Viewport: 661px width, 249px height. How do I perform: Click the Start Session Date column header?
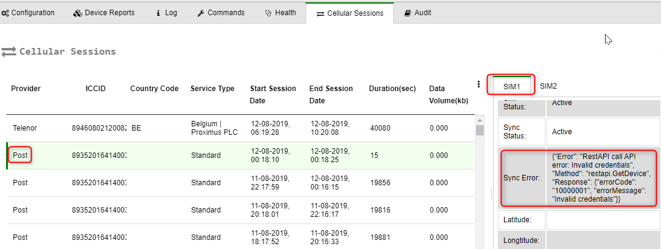click(x=273, y=94)
